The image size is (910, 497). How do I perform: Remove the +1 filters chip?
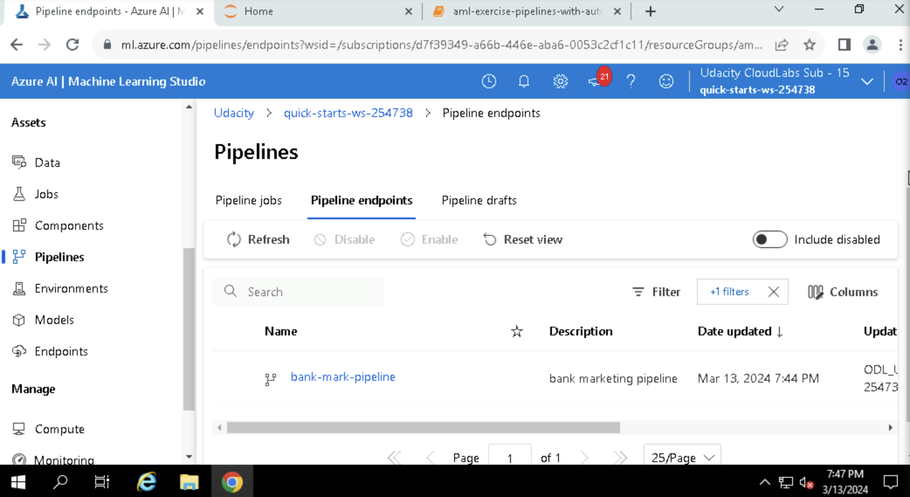(773, 292)
